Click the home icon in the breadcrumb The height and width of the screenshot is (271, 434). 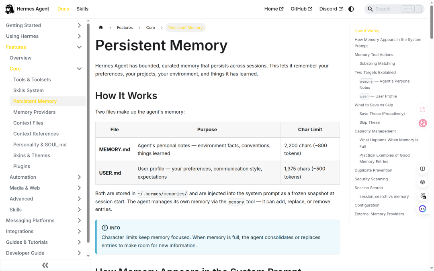pos(101,27)
